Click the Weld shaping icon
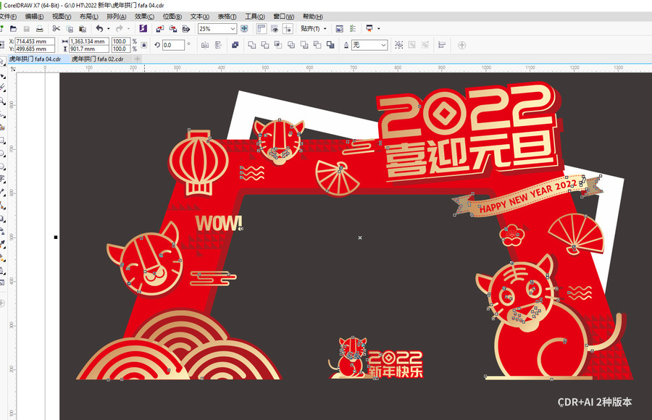The height and width of the screenshot is (420, 652). (x=251, y=45)
